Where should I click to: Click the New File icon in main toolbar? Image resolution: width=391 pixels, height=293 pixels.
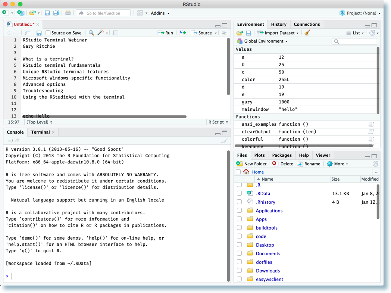coord(4,13)
